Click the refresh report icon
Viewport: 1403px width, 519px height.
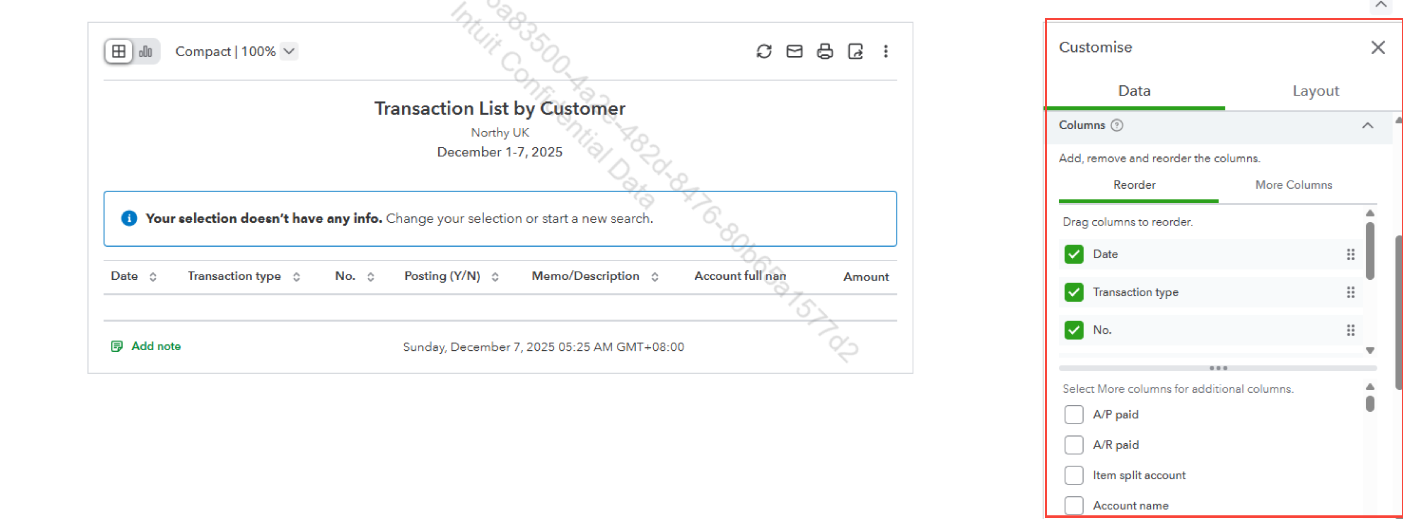[x=764, y=51]
